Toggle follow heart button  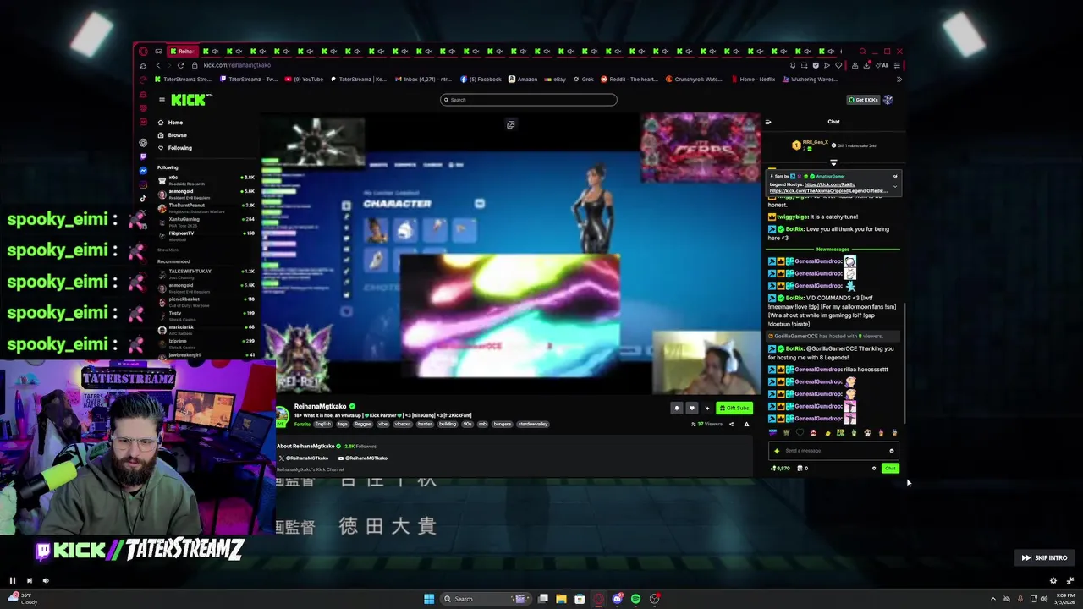pyautogui.click(x=691, y=408)
